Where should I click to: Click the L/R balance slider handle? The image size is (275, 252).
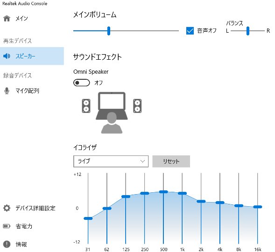point(247,31)
